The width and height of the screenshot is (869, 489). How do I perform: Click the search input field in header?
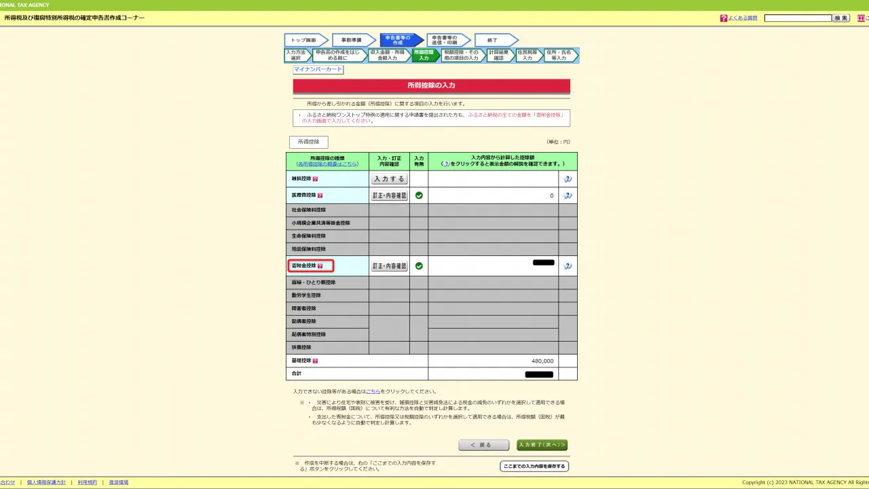coord(798,18)
